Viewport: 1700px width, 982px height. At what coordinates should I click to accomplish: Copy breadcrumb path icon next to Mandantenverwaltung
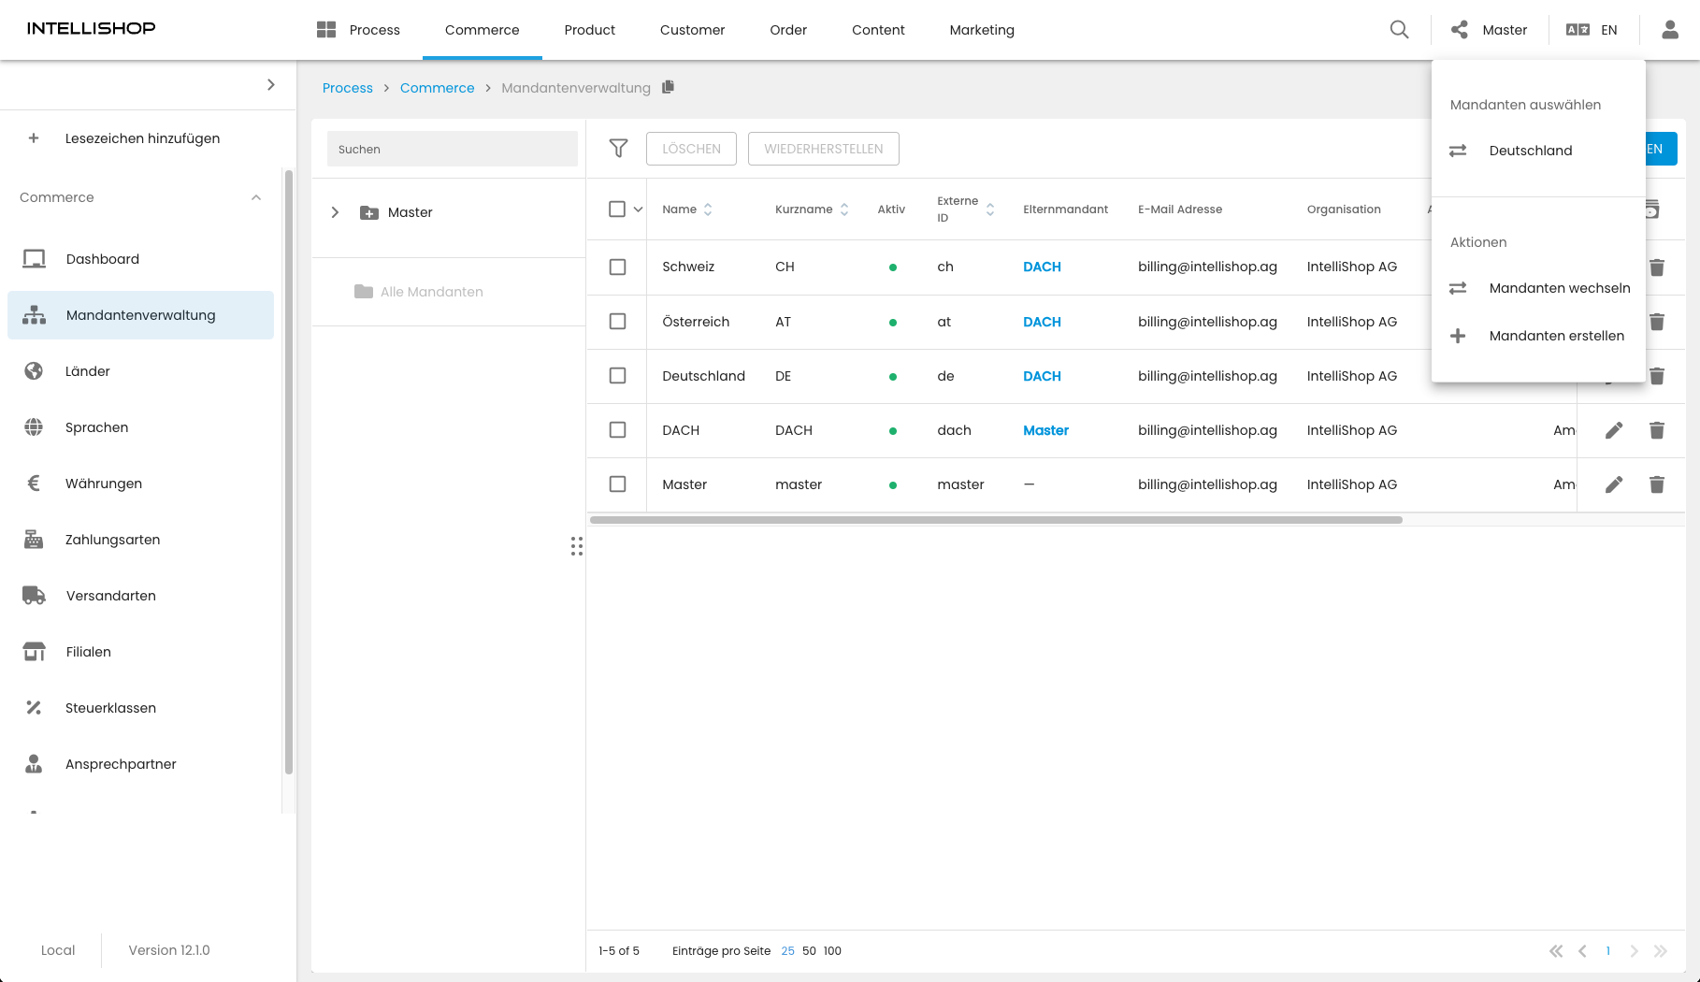tap(668, 87)
